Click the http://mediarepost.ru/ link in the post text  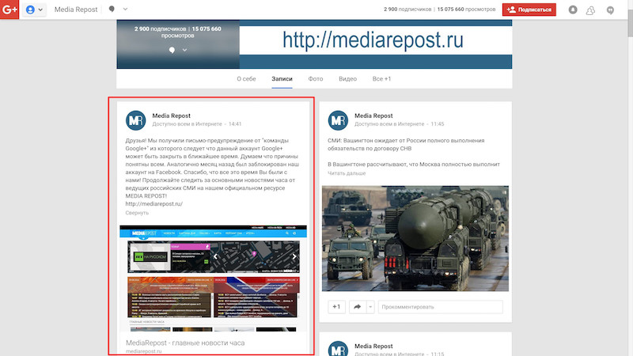pos(154,204)
